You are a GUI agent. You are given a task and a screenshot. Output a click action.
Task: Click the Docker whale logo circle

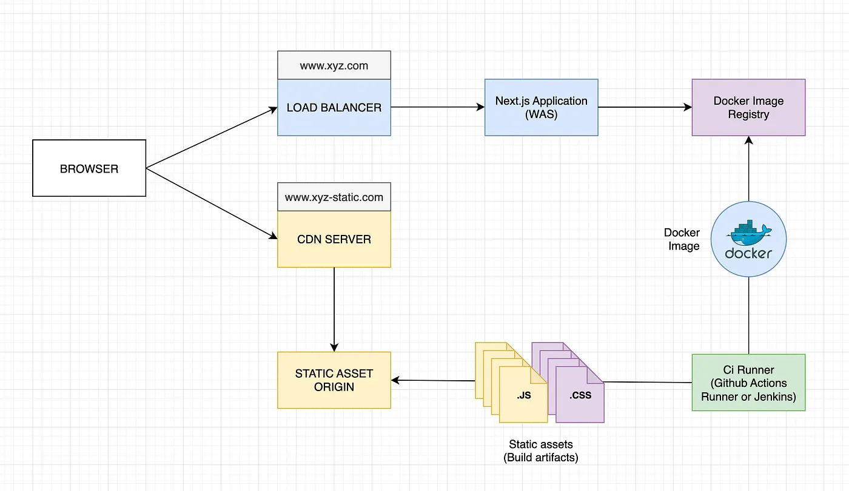point(748,240)
